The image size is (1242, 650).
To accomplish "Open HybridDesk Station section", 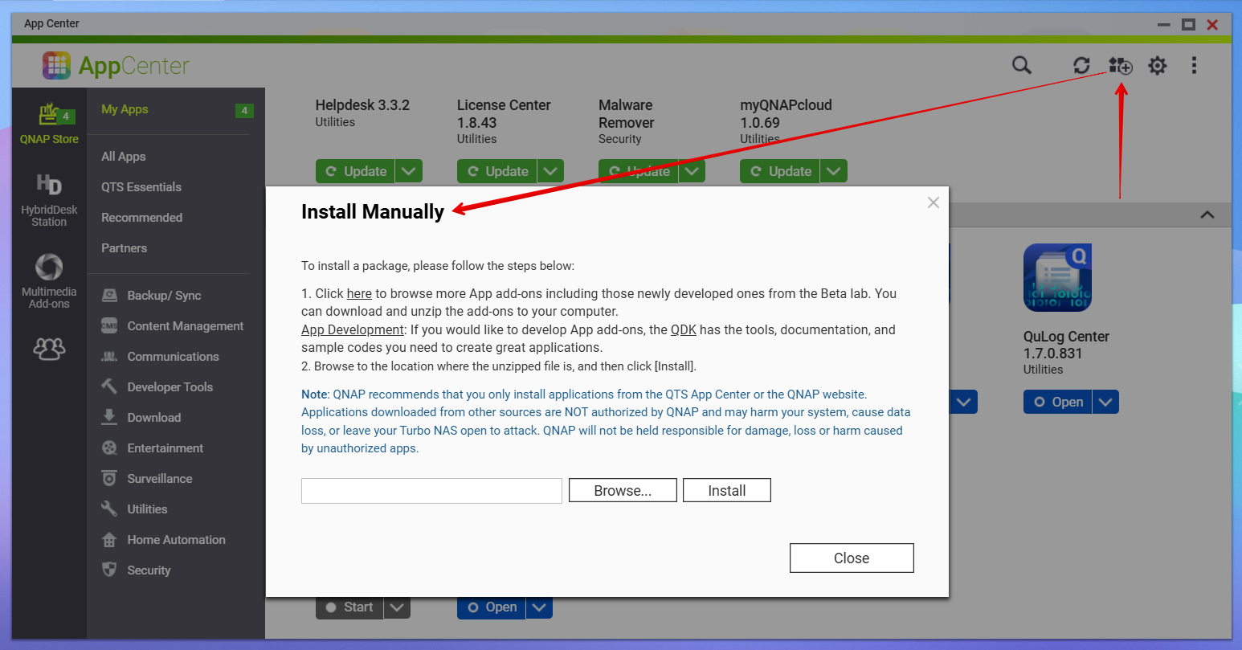I will point(49,200).
